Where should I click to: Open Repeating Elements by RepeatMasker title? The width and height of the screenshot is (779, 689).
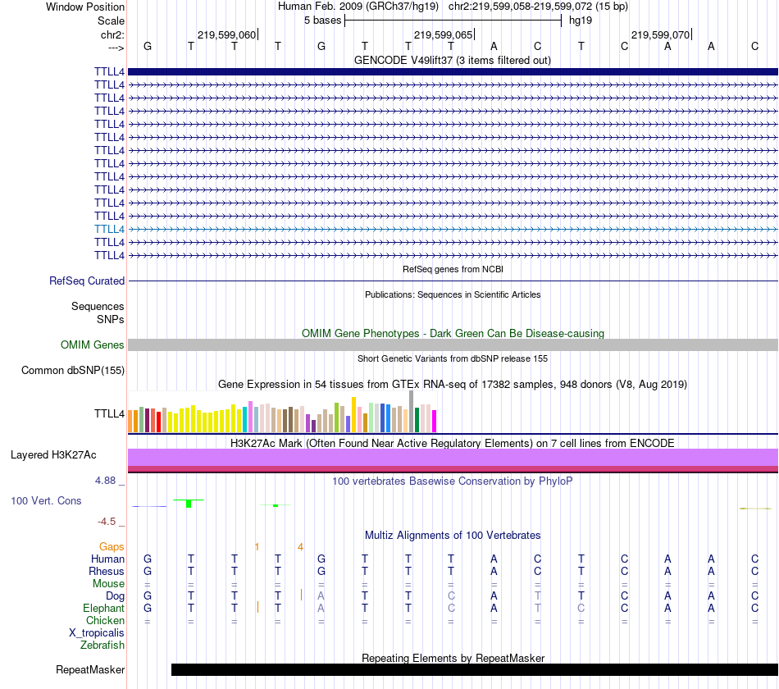coord(453,658)
